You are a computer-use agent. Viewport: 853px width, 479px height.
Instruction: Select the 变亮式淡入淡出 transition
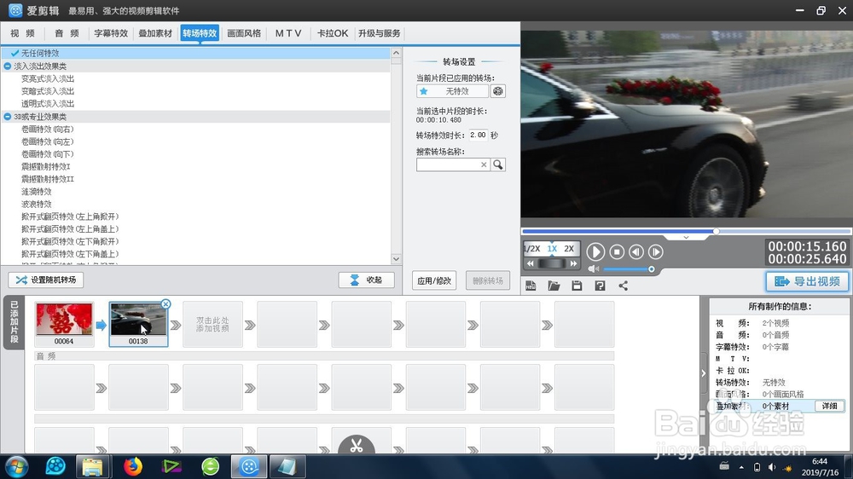pyautogui.click(x=48, y=78)
